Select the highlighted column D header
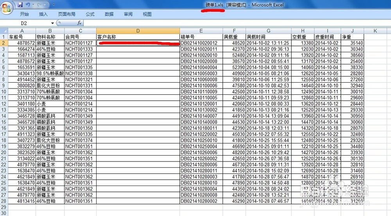The height and width of the screenshot is (216, 391). tap(138, 31)
